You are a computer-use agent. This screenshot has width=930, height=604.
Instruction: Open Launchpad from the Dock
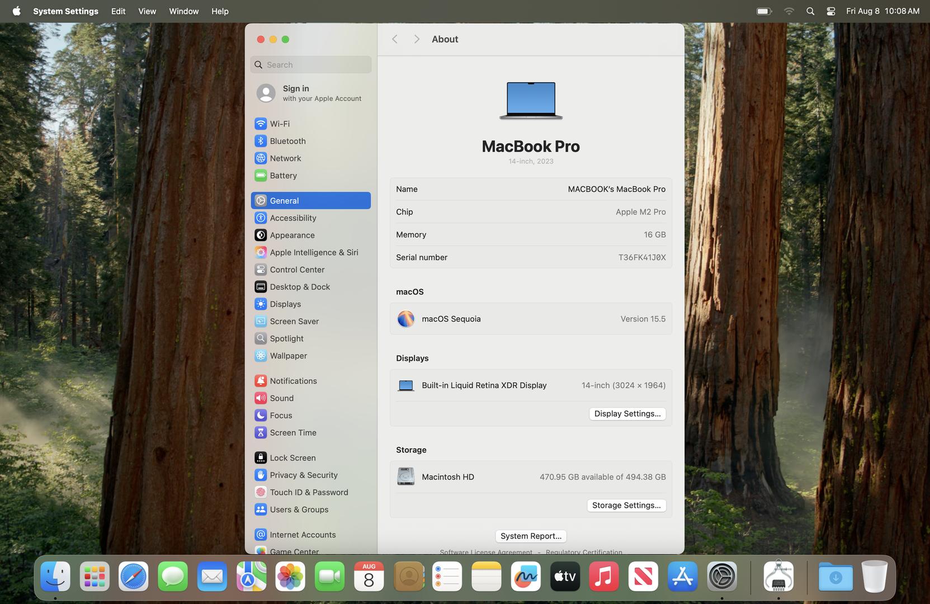[95, 577]
